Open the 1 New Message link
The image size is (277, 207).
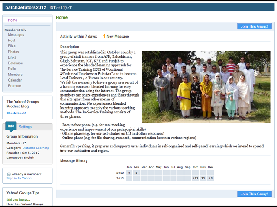pyautogui.click(x=116, y=36)
